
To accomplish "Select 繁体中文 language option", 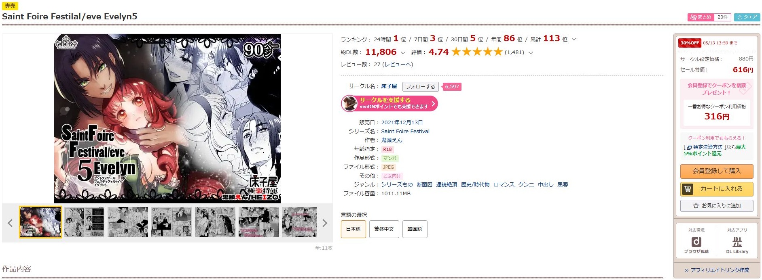I will pyautogui.click(x=384, y=229).
